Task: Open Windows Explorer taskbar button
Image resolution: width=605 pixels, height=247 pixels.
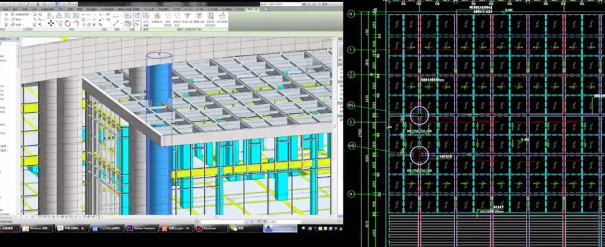Action: pyautogui.click(x=37, y=228)
